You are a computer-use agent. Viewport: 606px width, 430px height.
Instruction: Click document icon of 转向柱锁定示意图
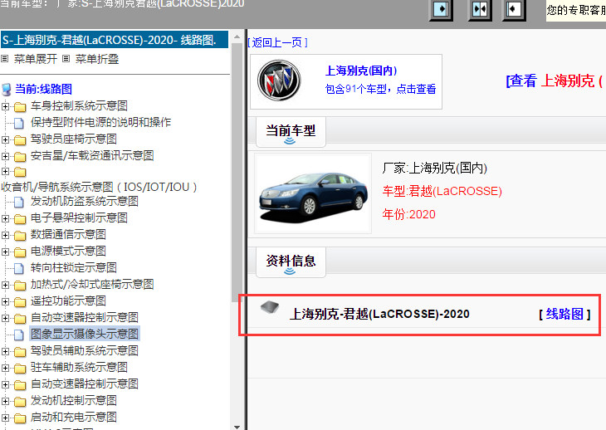point(19,268)
